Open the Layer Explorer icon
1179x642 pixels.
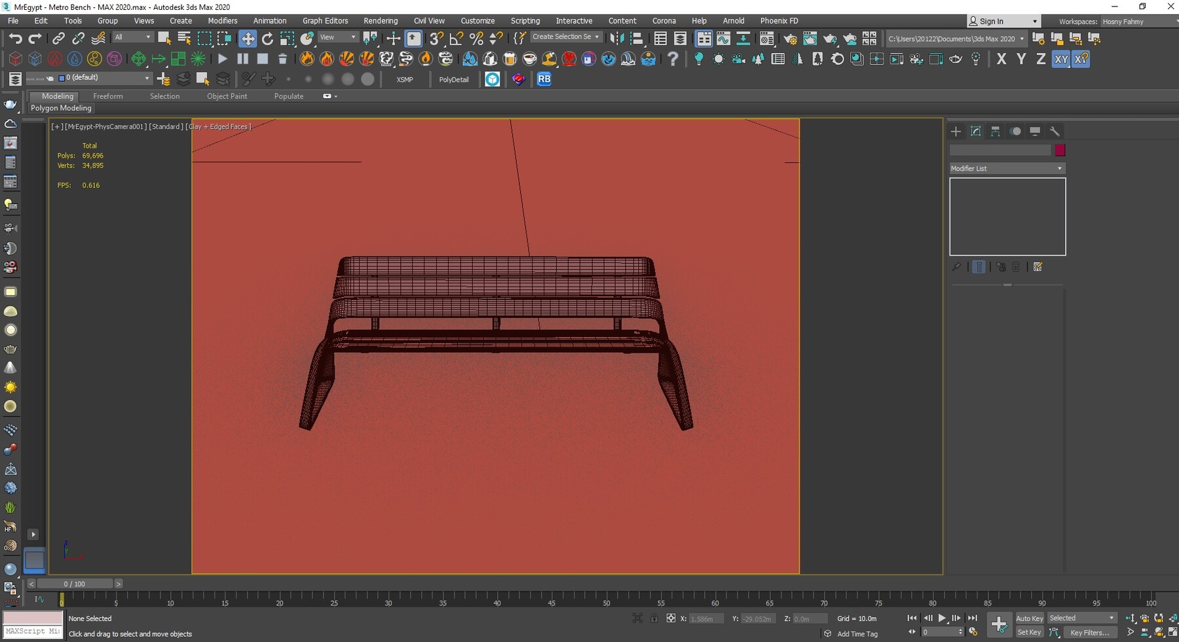tap(681, 39)
